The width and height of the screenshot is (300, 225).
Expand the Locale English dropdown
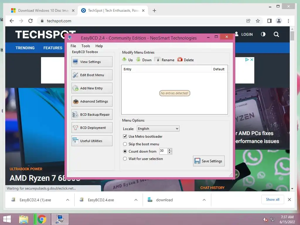(x=158, y=129)
